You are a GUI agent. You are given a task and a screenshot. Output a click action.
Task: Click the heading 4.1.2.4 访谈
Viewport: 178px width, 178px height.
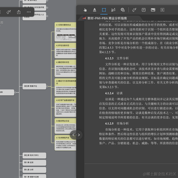[114, 93]
